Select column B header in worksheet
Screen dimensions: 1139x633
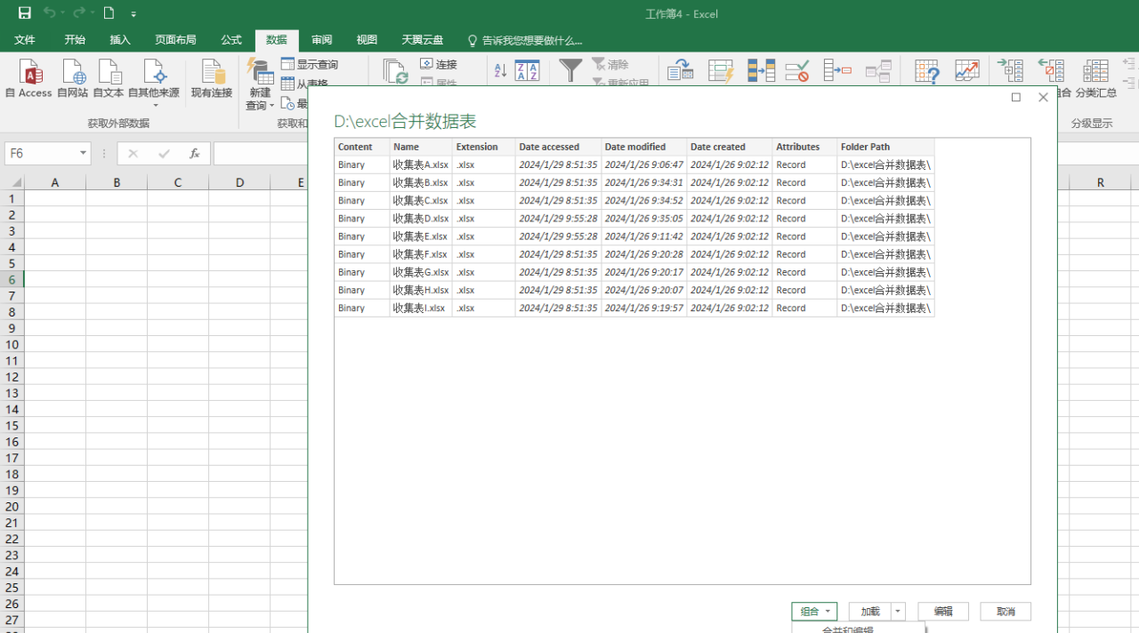click(x=117, y=182)
